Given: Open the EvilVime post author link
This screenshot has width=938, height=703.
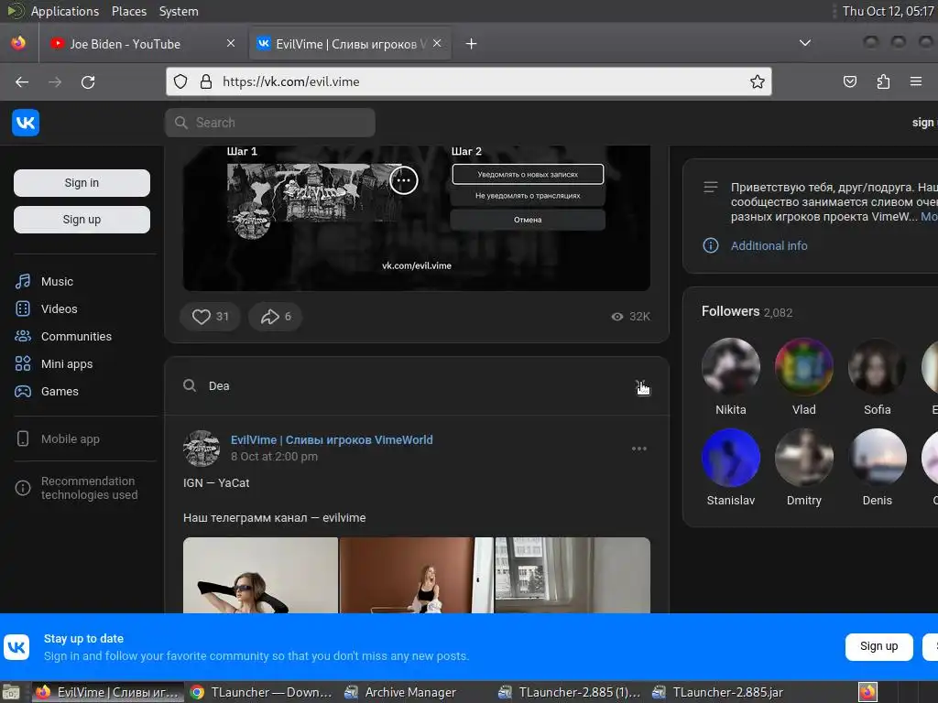Looking at the screenshot, I should pyautogui.click(x=332, y=440).
